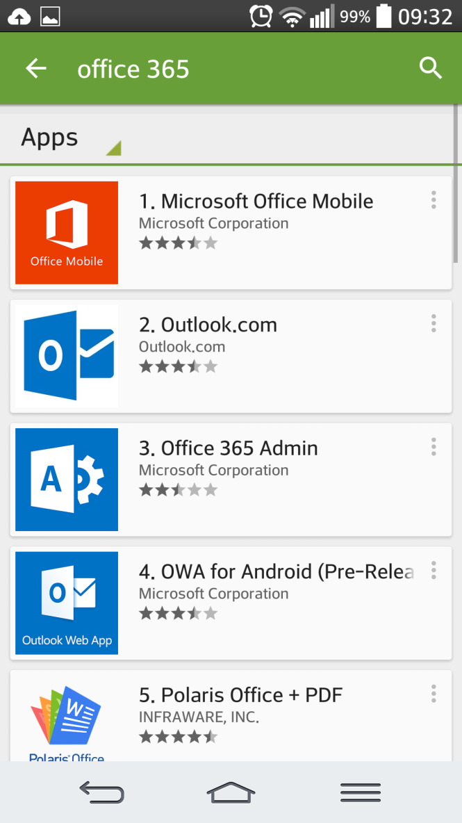Screen dimensions: 462x823
Task: Tap star rating of Outlook.com
Action: 178,366
